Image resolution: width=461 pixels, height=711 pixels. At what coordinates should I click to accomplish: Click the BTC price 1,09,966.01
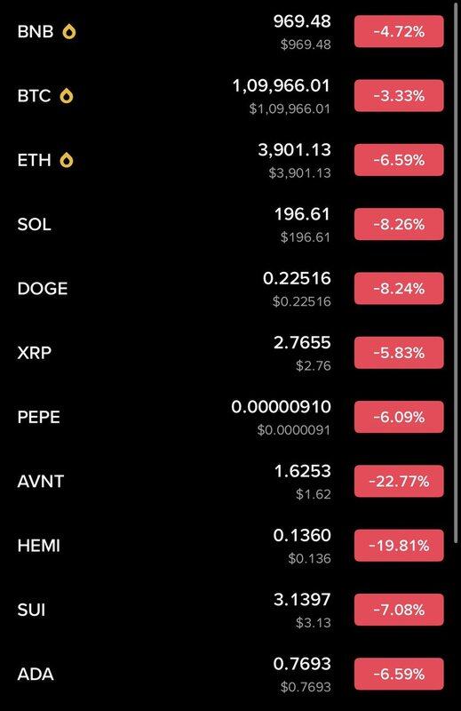tap(282, 85)
